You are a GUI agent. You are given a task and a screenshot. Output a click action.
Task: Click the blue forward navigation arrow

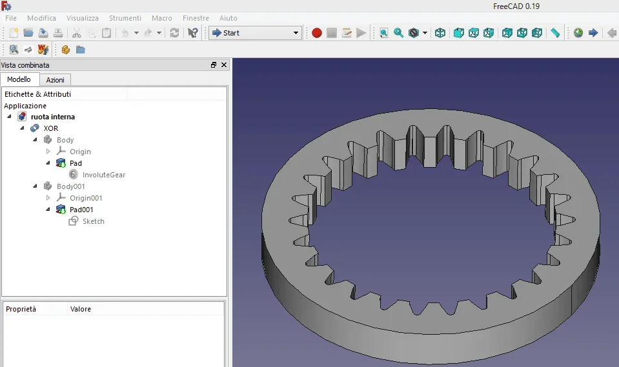pos(593,33)
